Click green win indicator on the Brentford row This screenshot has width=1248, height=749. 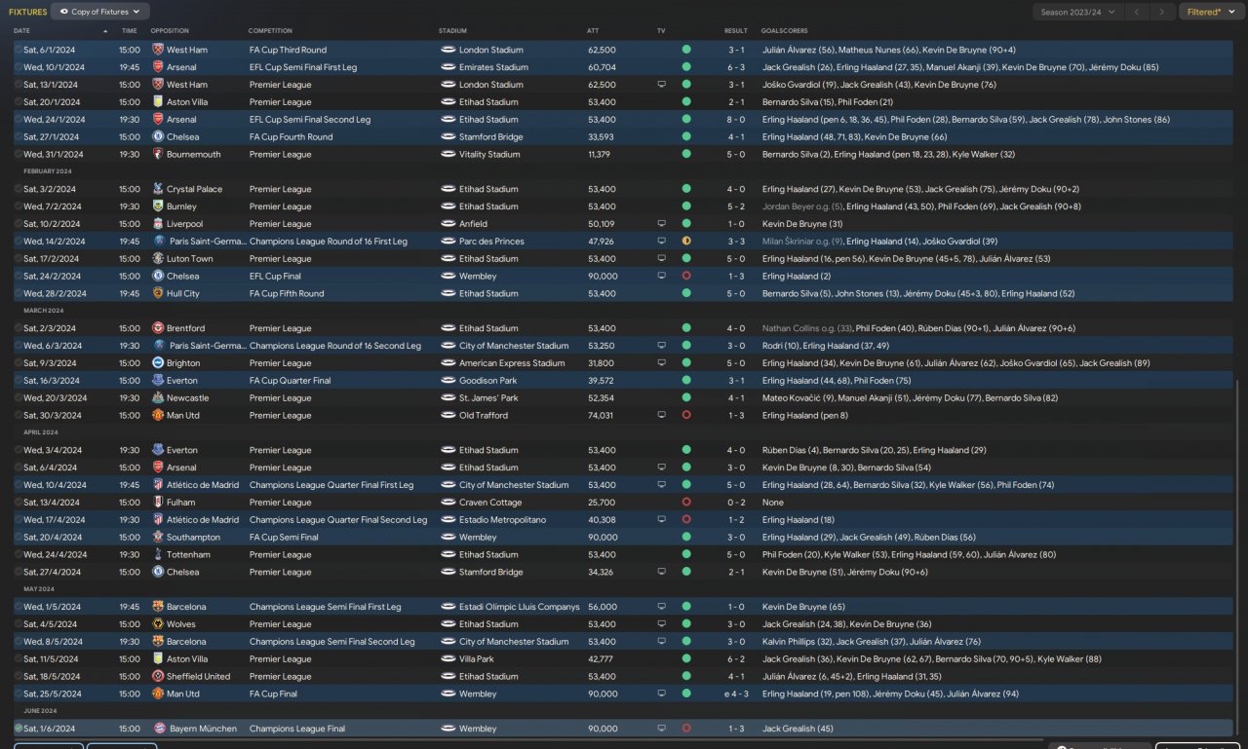[686, 328]
